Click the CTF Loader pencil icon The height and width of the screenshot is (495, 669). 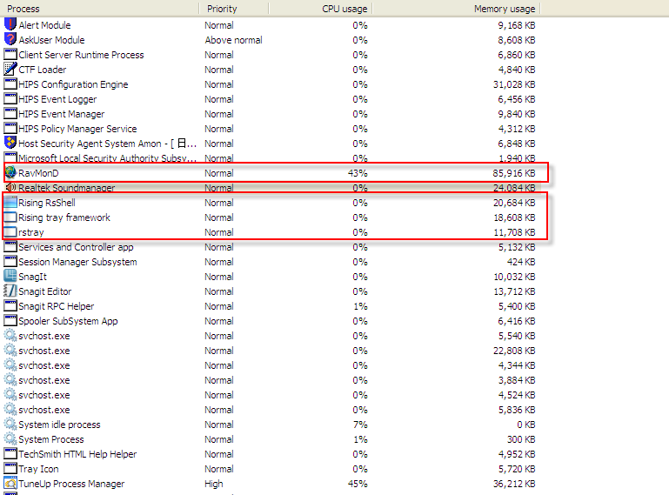(x=10, y=69)
